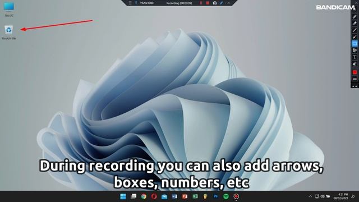Click the moon icon at taskbar end
Image resolution: width=359 pixels, height=202 pixels.
[x=353, y=196]
